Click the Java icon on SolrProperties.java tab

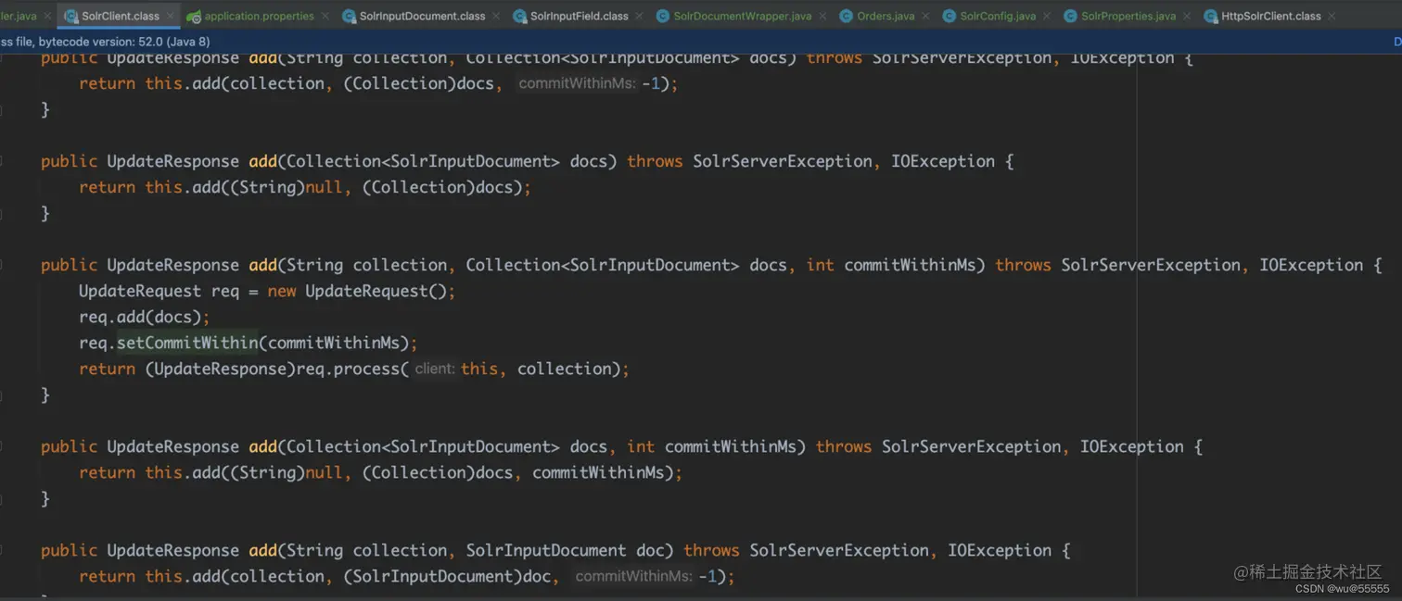(x=1071, y=16)
